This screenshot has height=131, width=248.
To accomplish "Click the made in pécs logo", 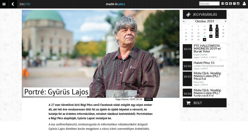I will [115, 4].
